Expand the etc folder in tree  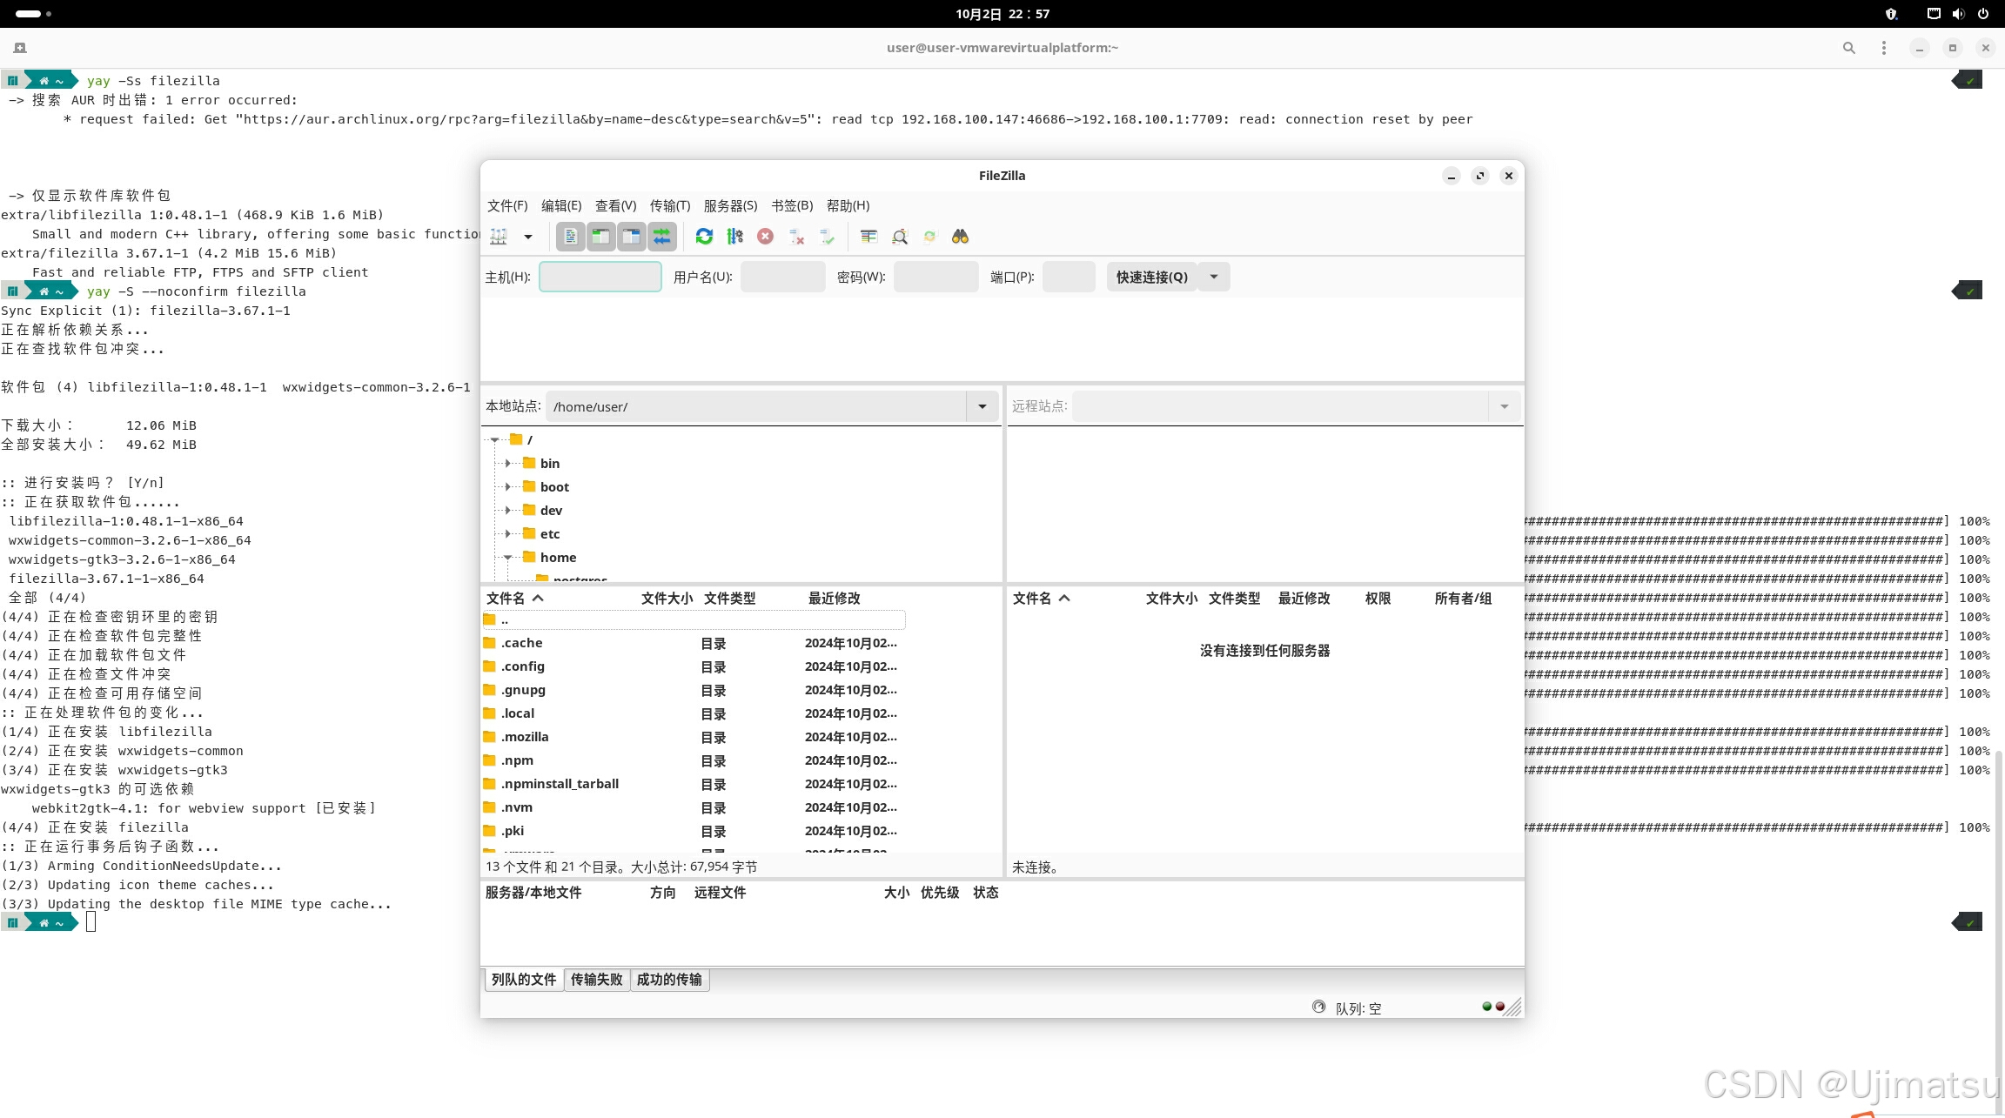tap(508, 533)
